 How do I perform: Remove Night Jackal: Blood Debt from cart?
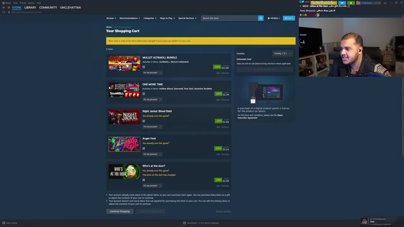[225, 127]
